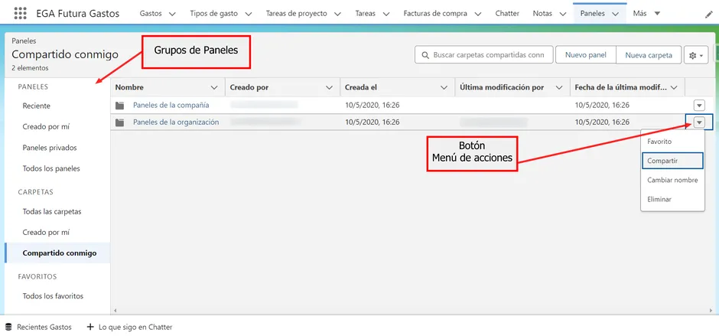Click Lo que sigo en Chatter
Image resolution: width=719 pixels, height=336 pixels.
tap(135, 328)
